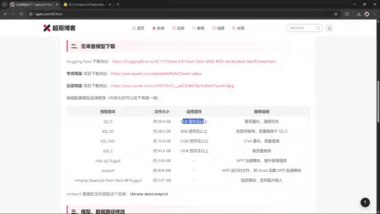
Task: Click the \Strata-data\mtp\rt path text
Action: click(149, 194)
